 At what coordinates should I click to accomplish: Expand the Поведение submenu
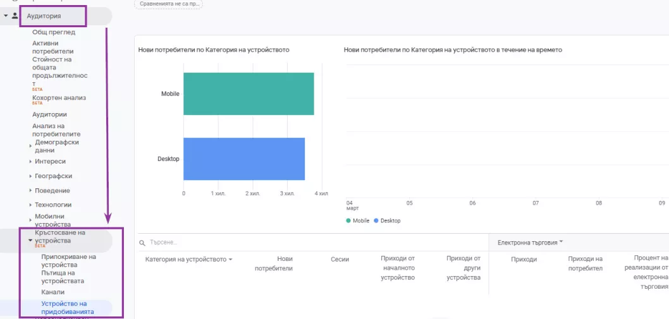coord(31,191)
